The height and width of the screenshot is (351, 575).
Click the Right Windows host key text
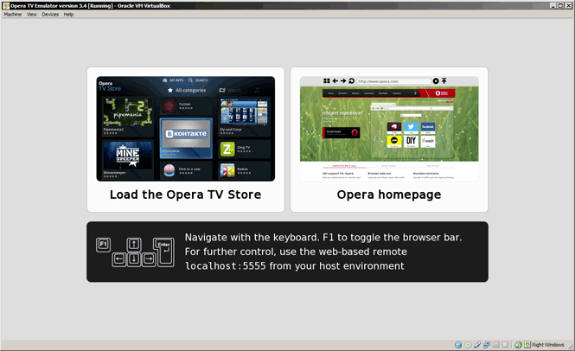[x=548, y=345]
